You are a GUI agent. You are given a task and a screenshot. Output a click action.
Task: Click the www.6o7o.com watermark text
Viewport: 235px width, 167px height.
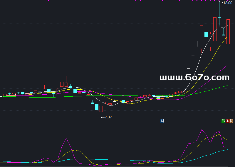click(x=194, y=78)
